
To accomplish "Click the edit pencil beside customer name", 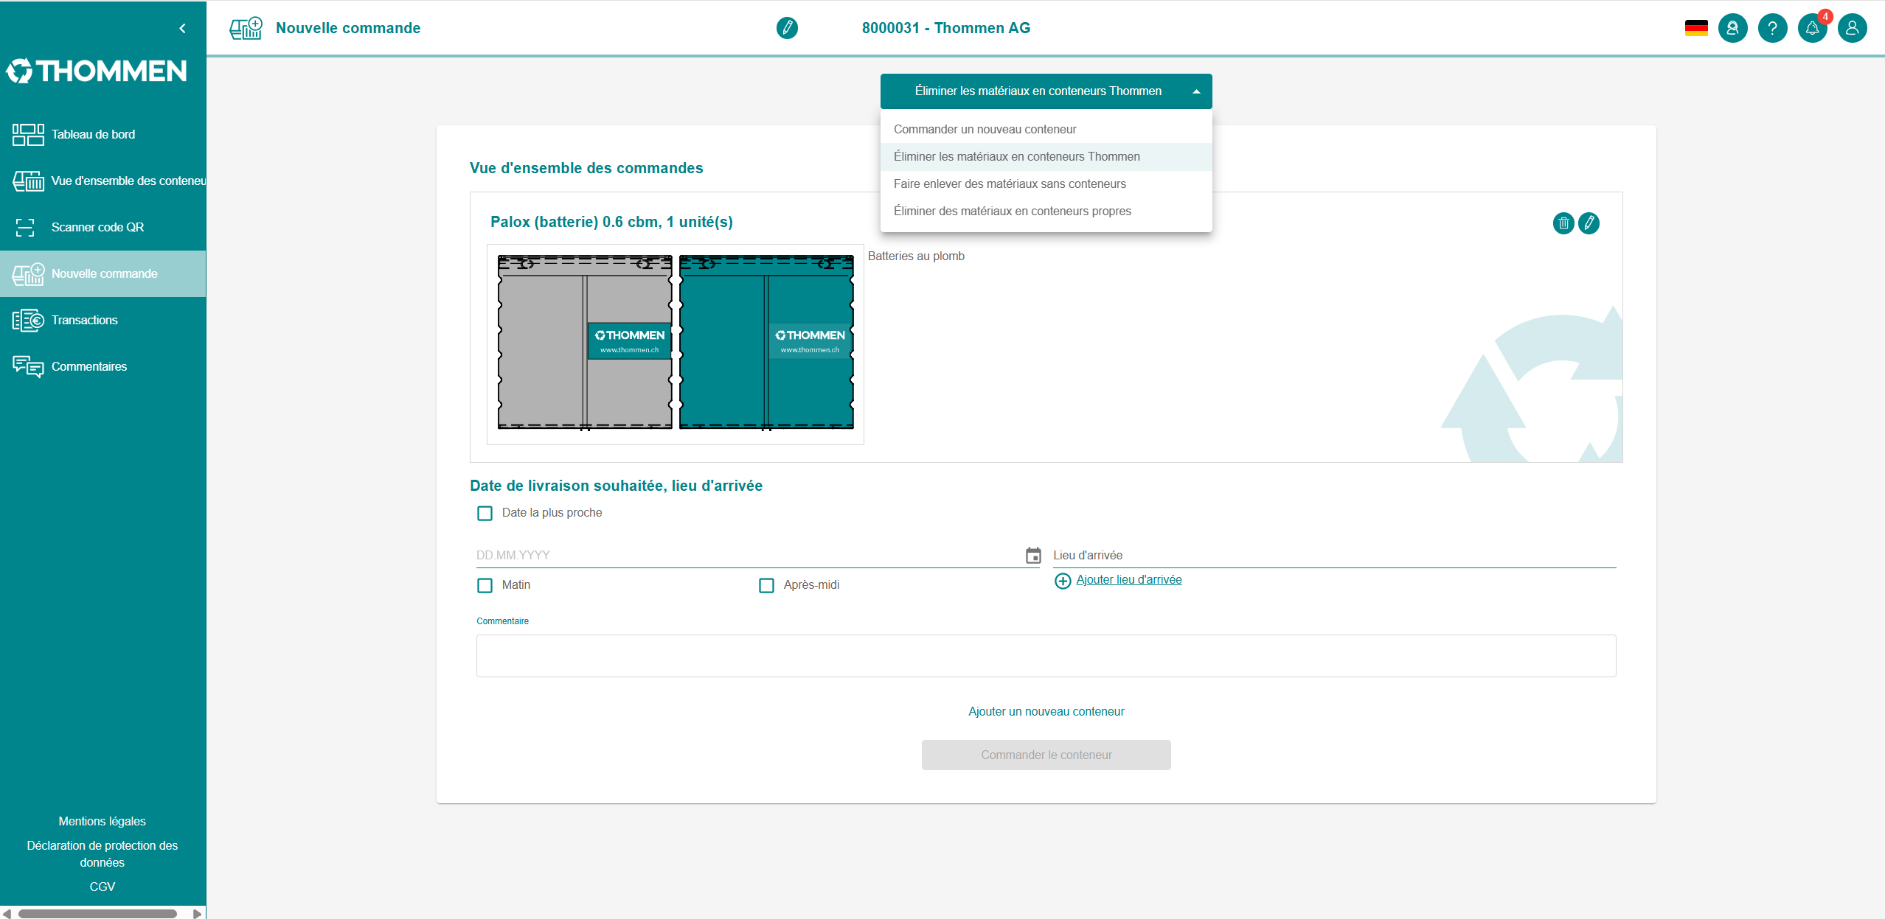I will click(x=787, y=28).
